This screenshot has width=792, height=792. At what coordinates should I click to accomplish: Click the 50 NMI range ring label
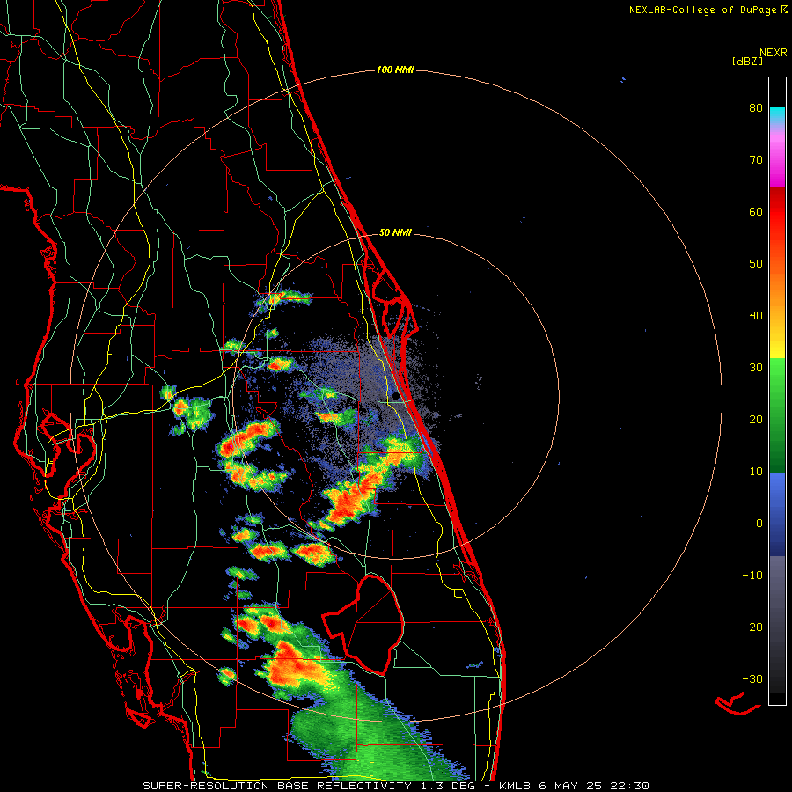coord(395,233)
